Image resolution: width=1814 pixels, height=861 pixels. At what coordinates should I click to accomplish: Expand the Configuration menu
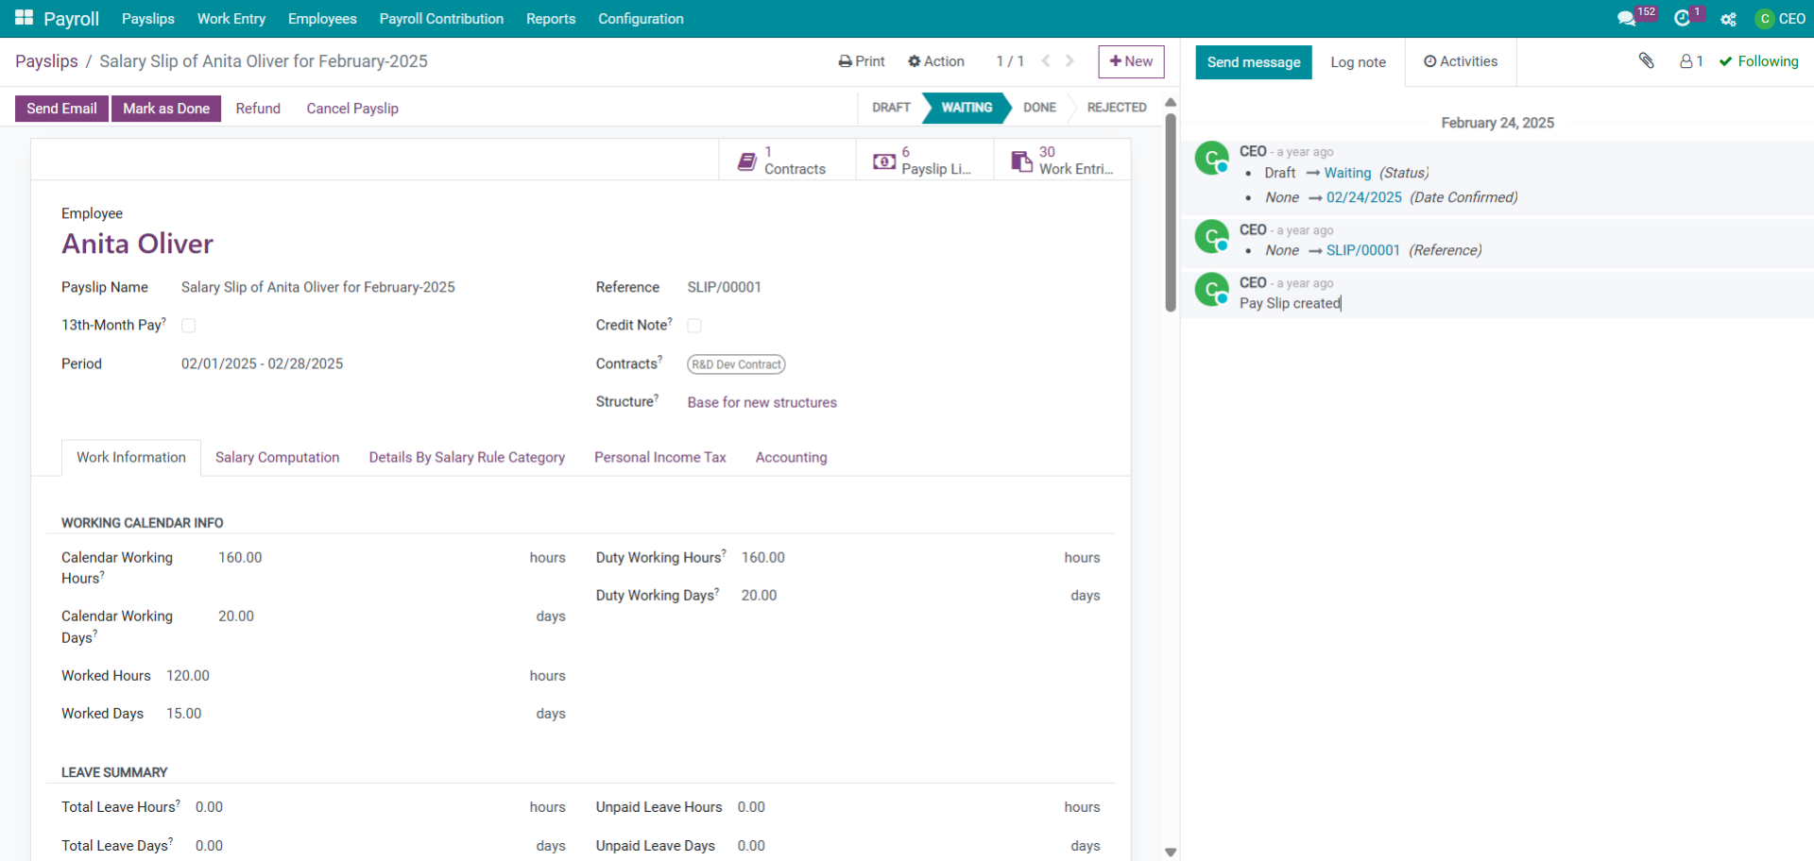click(641, 19)
